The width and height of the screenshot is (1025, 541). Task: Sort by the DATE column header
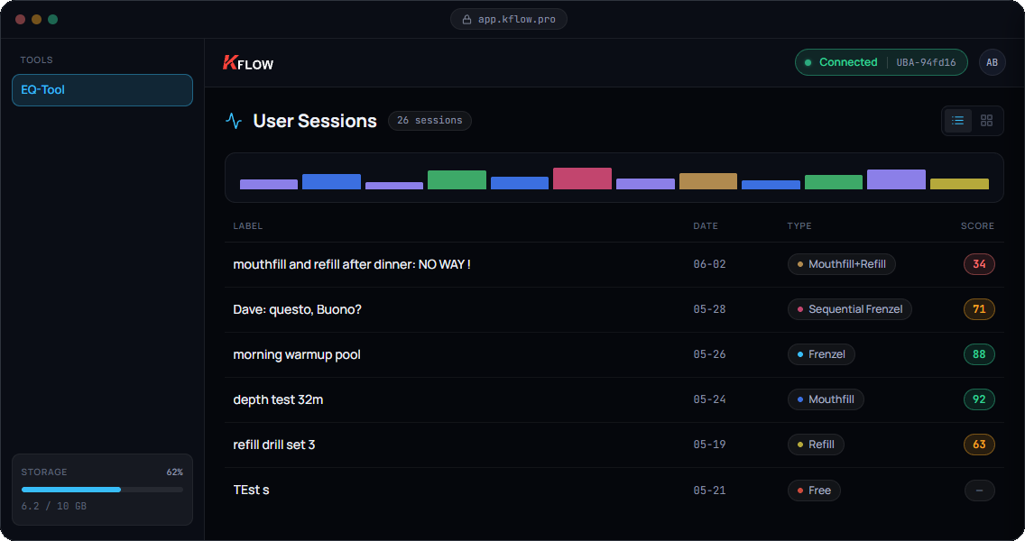pos(706,226)
